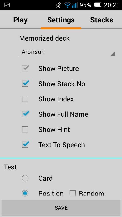Check the Random checkbox

[x=73, y=193]
